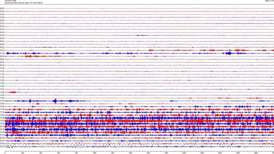Click the 20m tick label on time axis

(x=184, y=153)
